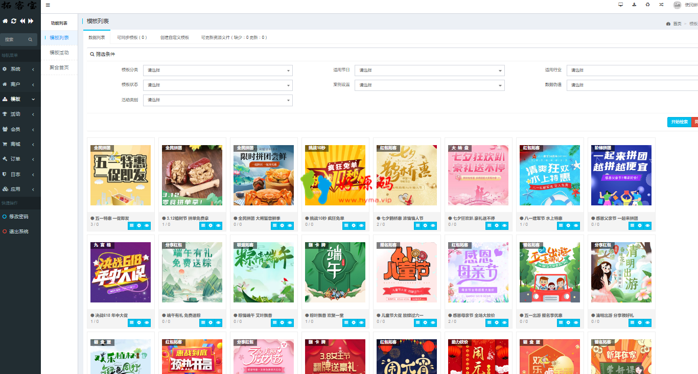Click eye preview icon for 七夕狂欢趴 card
This screenshot has height=374, width=698.
504,225
